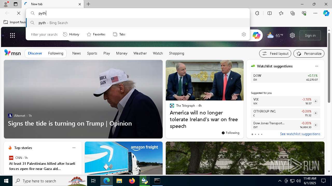Filter search by Favorites
The image size is (332, 186).
(96, 34)
